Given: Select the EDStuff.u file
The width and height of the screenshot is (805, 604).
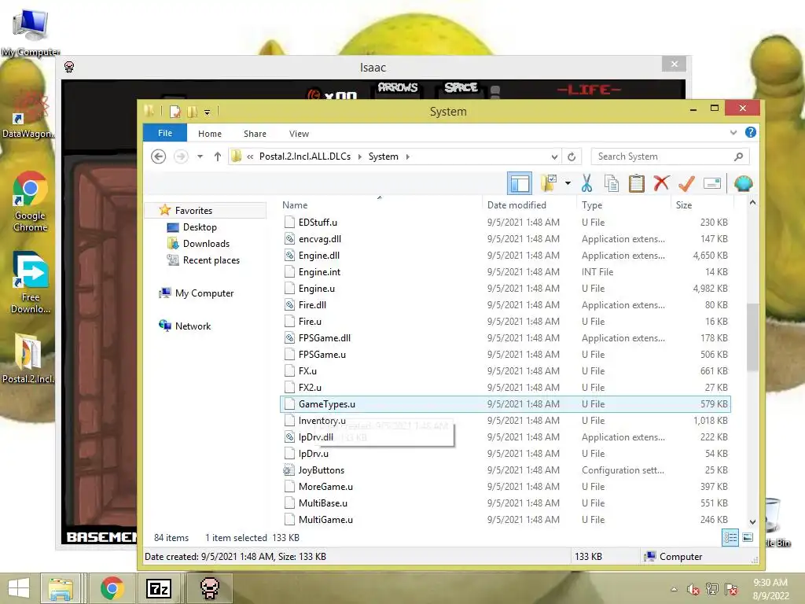Looking at the screenshot, I should (x=505, y=223).
